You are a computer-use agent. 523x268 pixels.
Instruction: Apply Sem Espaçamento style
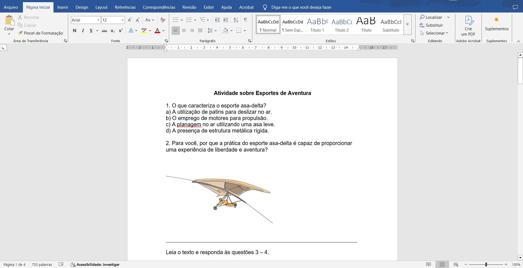tap(293, 25)
